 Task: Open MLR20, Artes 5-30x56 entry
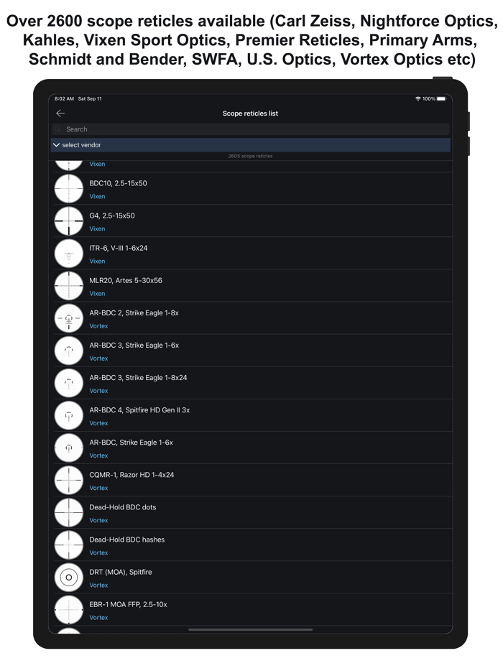pyautogui.click(x=252, y=286)
